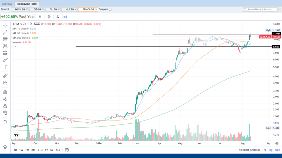Set time range to 1W
The width and height of the screenshot is (282, 158).
coord(21,150)
